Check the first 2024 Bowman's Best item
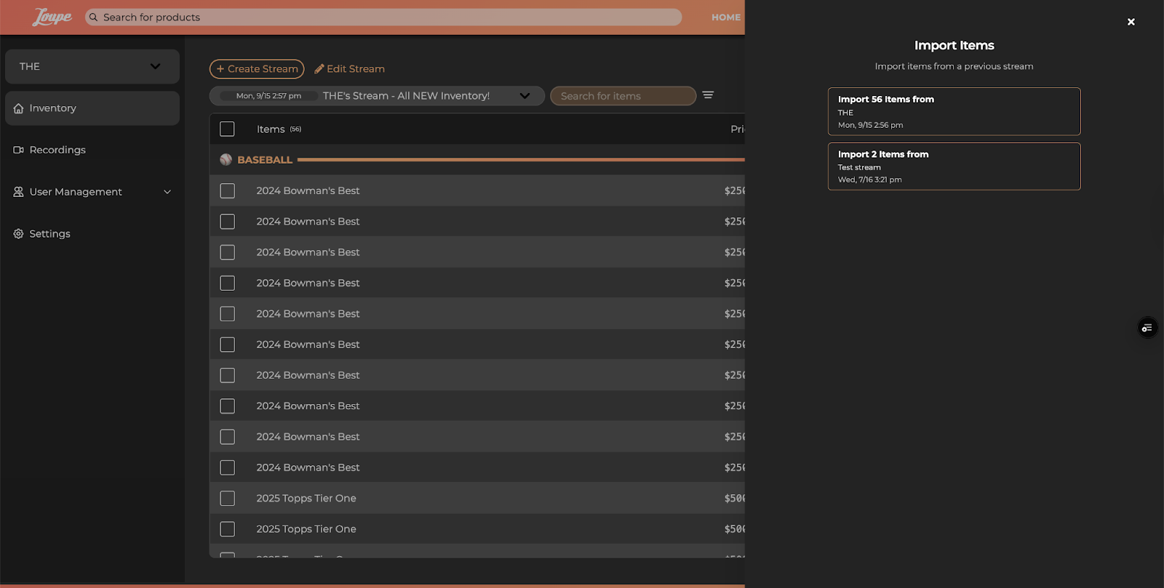 [227, 190]
